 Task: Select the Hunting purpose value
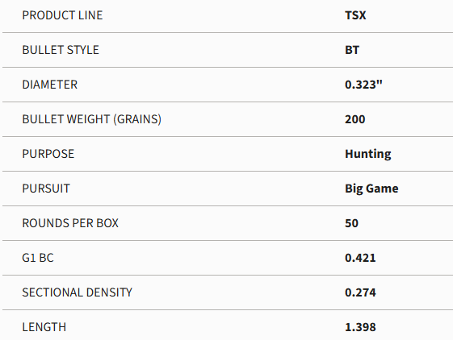pos(368,154)
